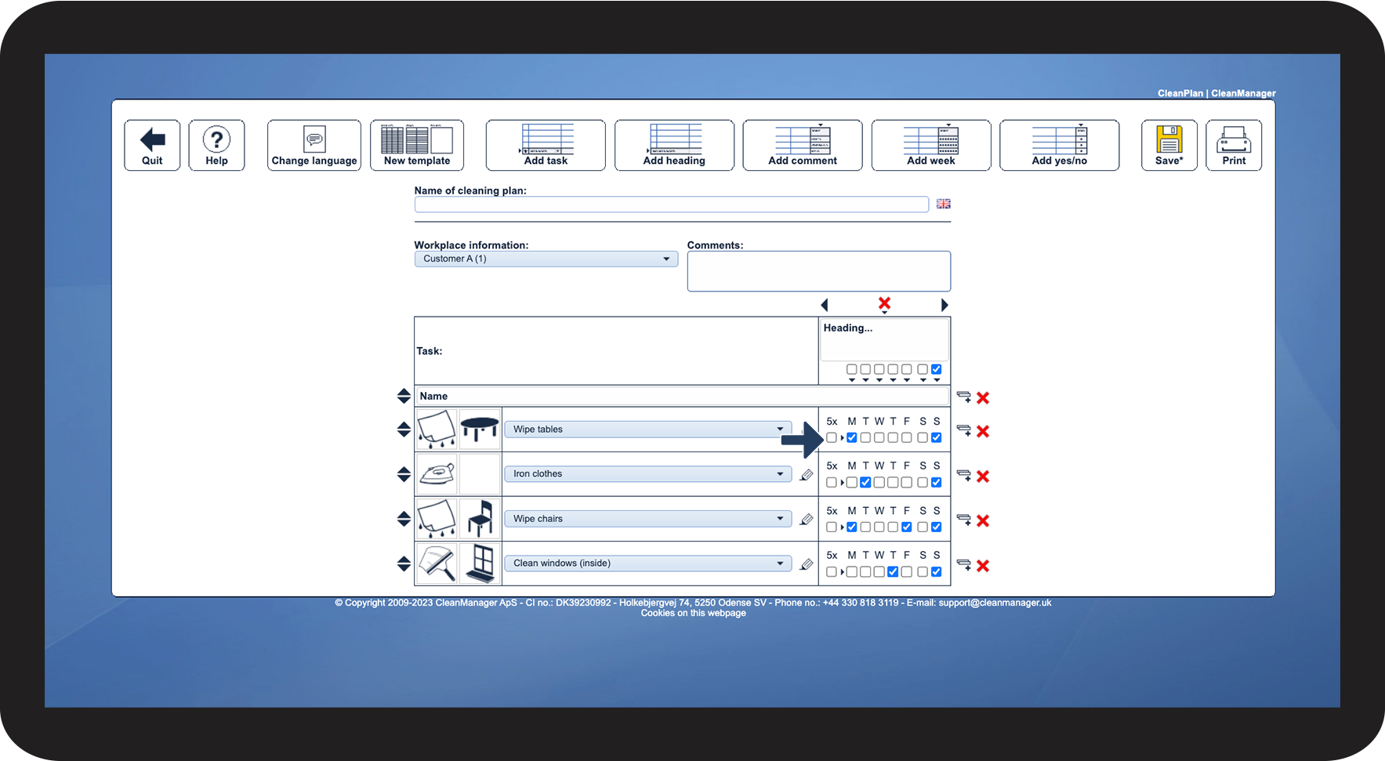This screenshot has width=1385, height=761.
Task: Open the Cookies on this webpage link
Action: coord(693,613)
